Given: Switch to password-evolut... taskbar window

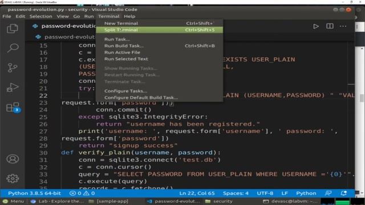Looking at the screenshot, I should pyautogui.click(x=173, y=201).
